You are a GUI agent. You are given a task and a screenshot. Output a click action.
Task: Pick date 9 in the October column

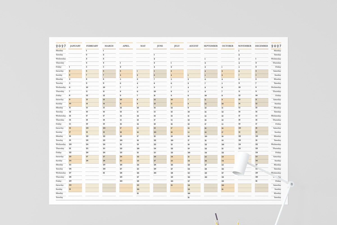[x=222, y=100]
